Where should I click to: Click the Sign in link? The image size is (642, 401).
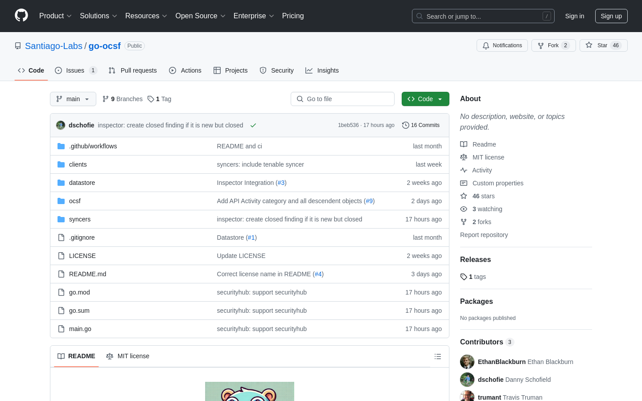pos(575,16)
